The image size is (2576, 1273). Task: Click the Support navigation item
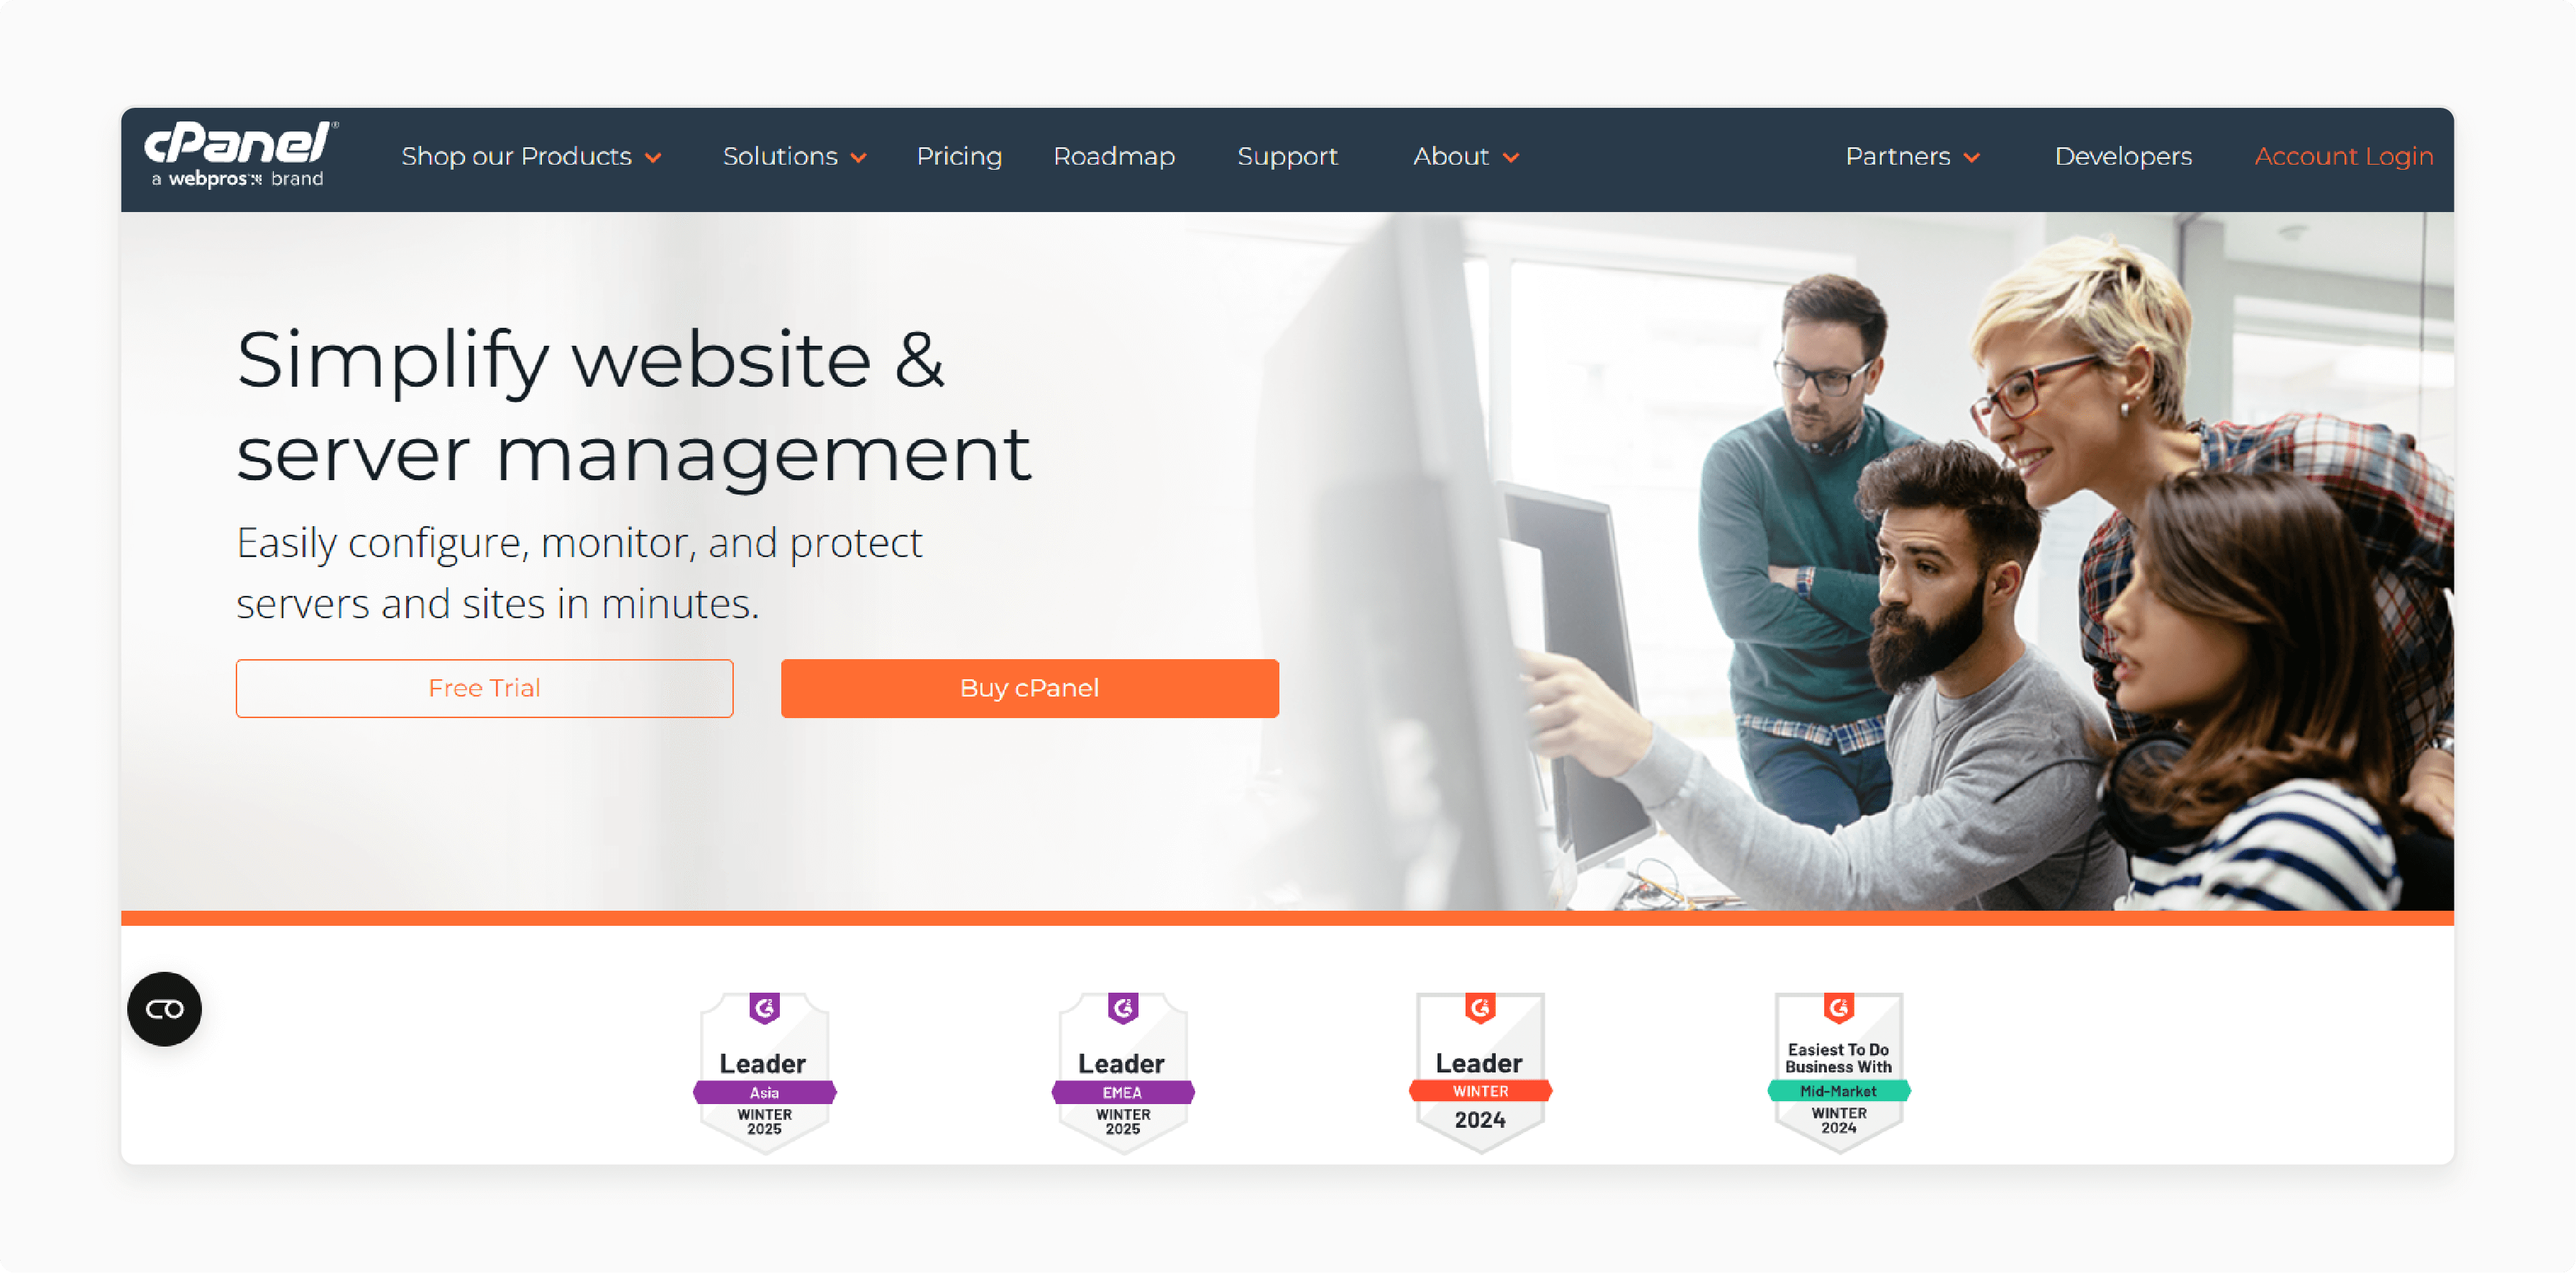1287,156
